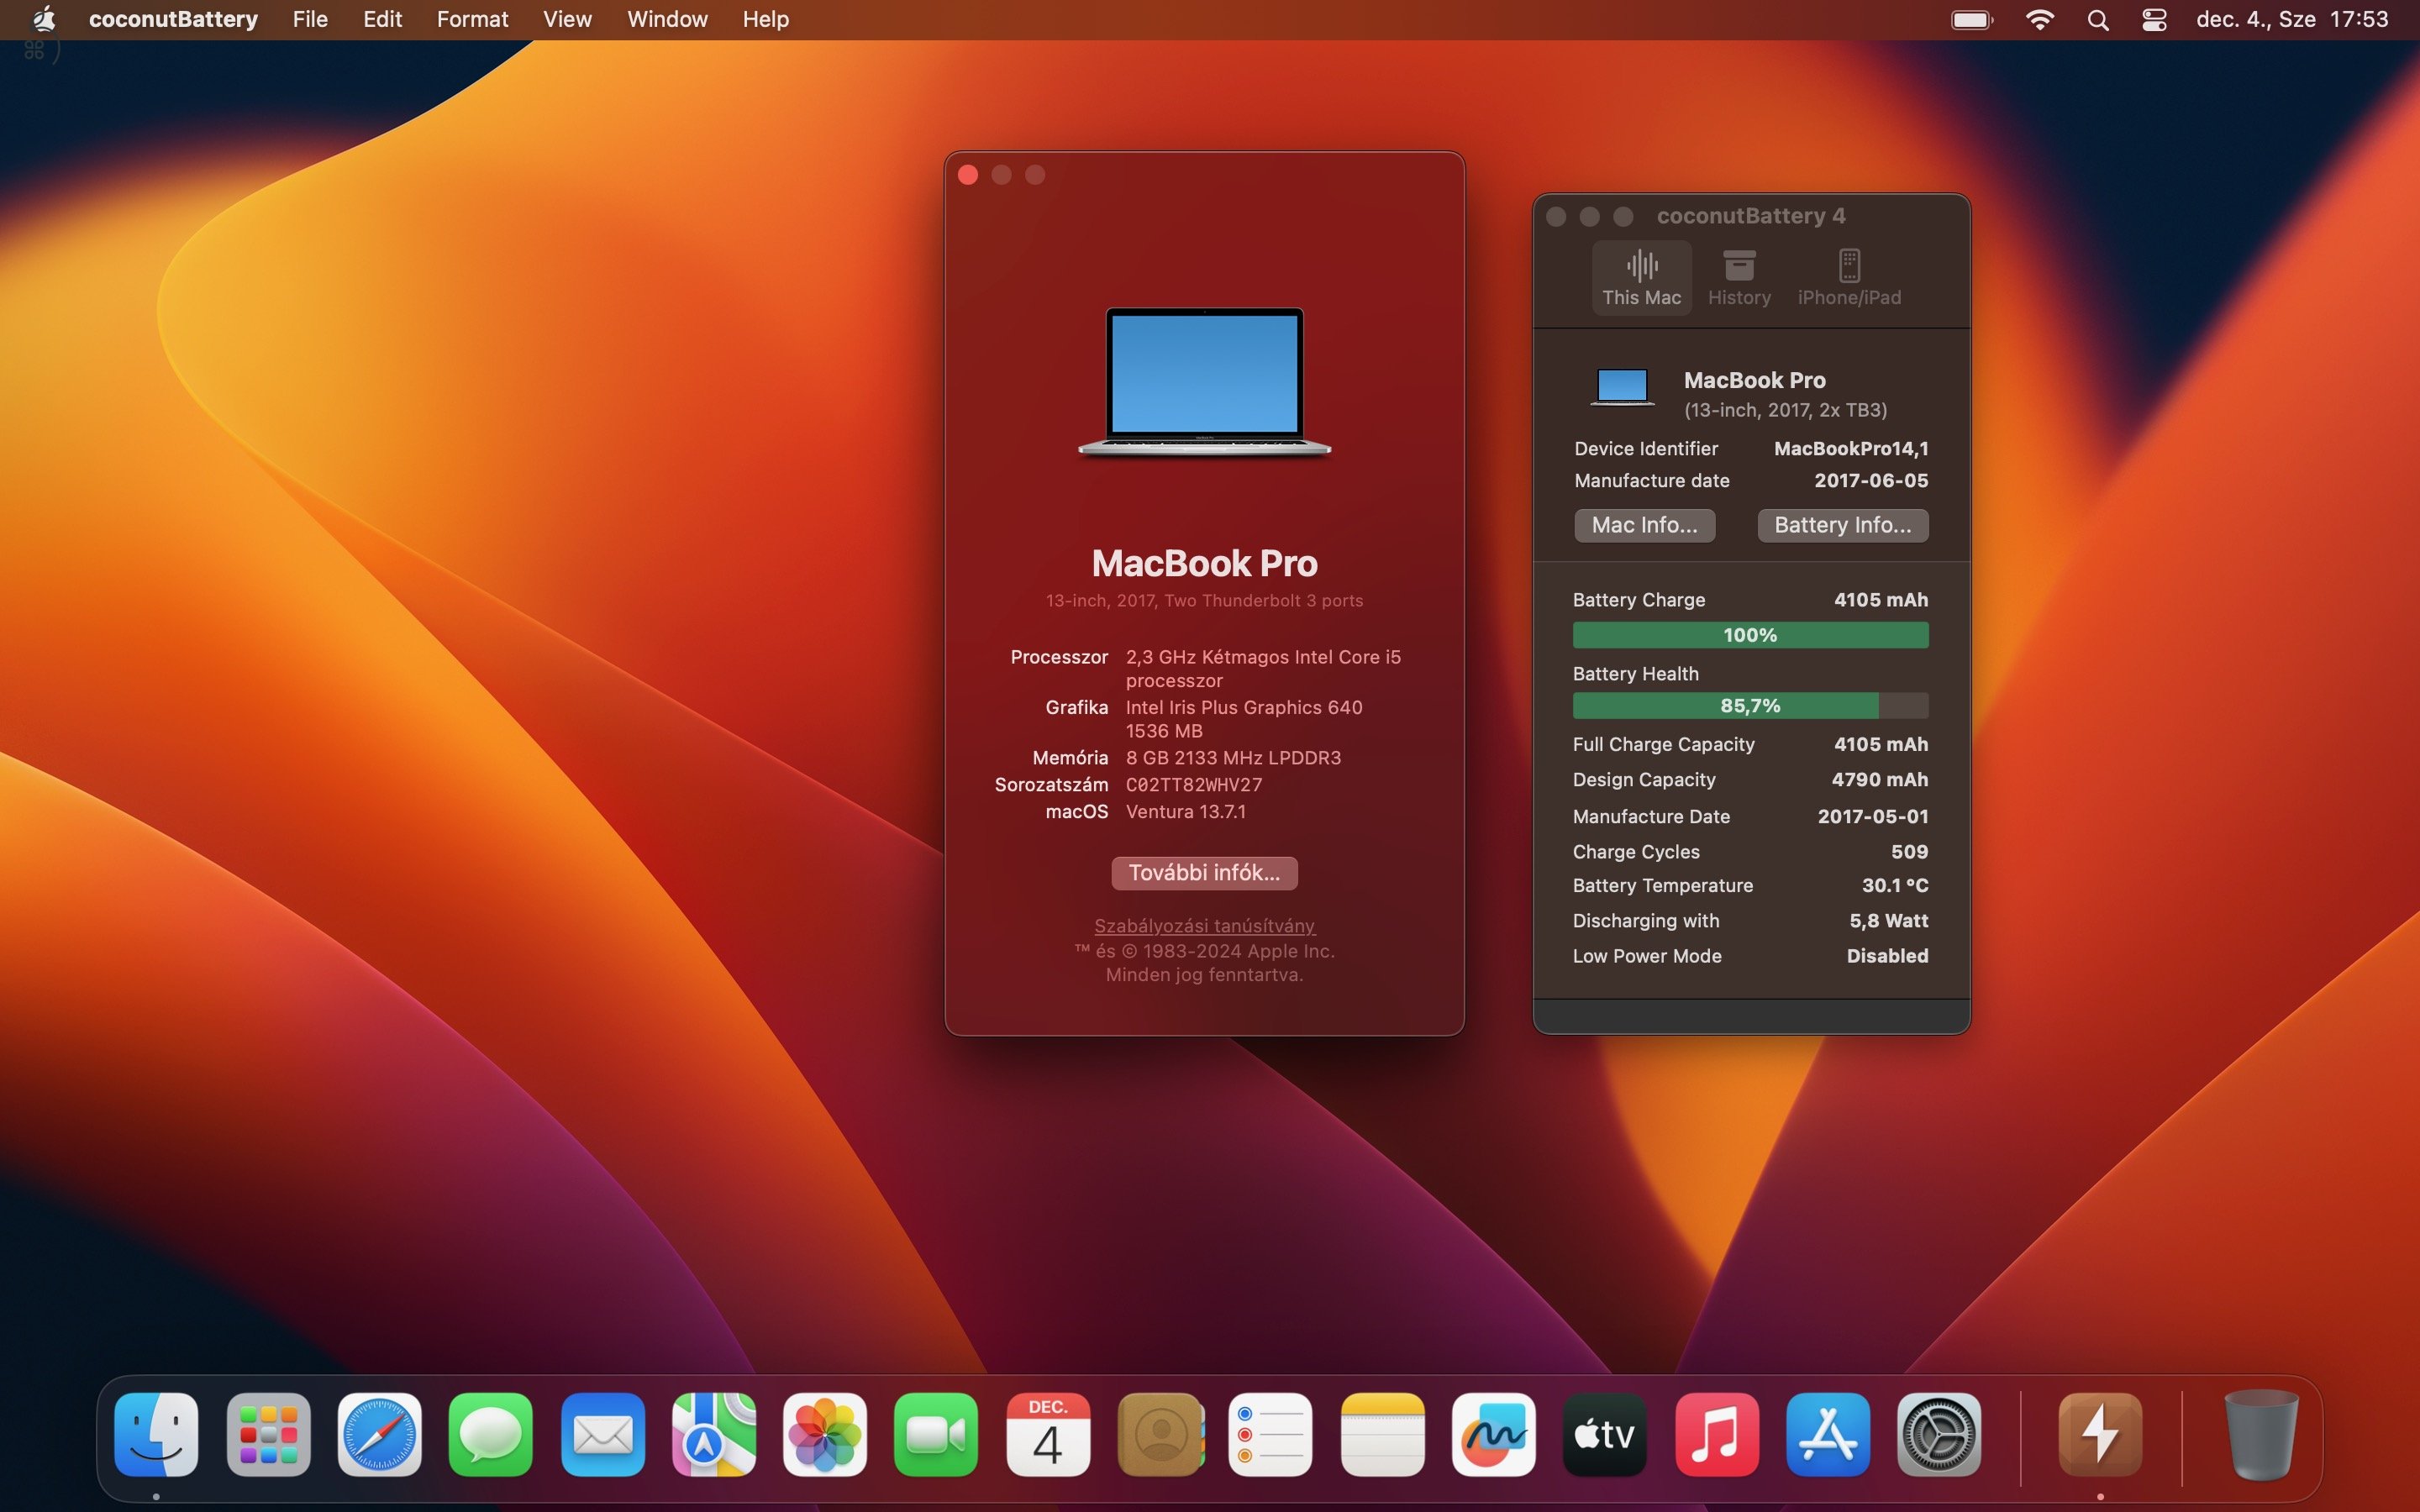2420x1512 pixels.
Task: Click the date and time in menu bar
Action: pyautogui.click(x=2292, y=19)
